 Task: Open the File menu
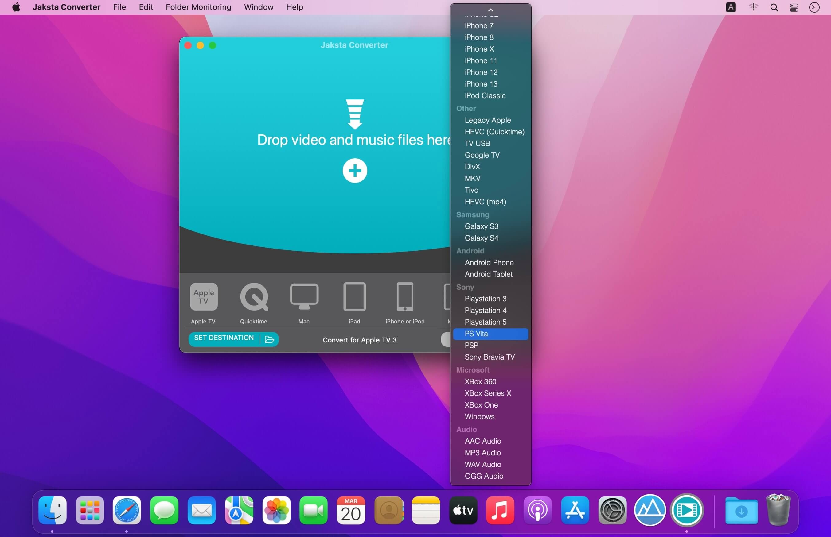click(119, 7)
